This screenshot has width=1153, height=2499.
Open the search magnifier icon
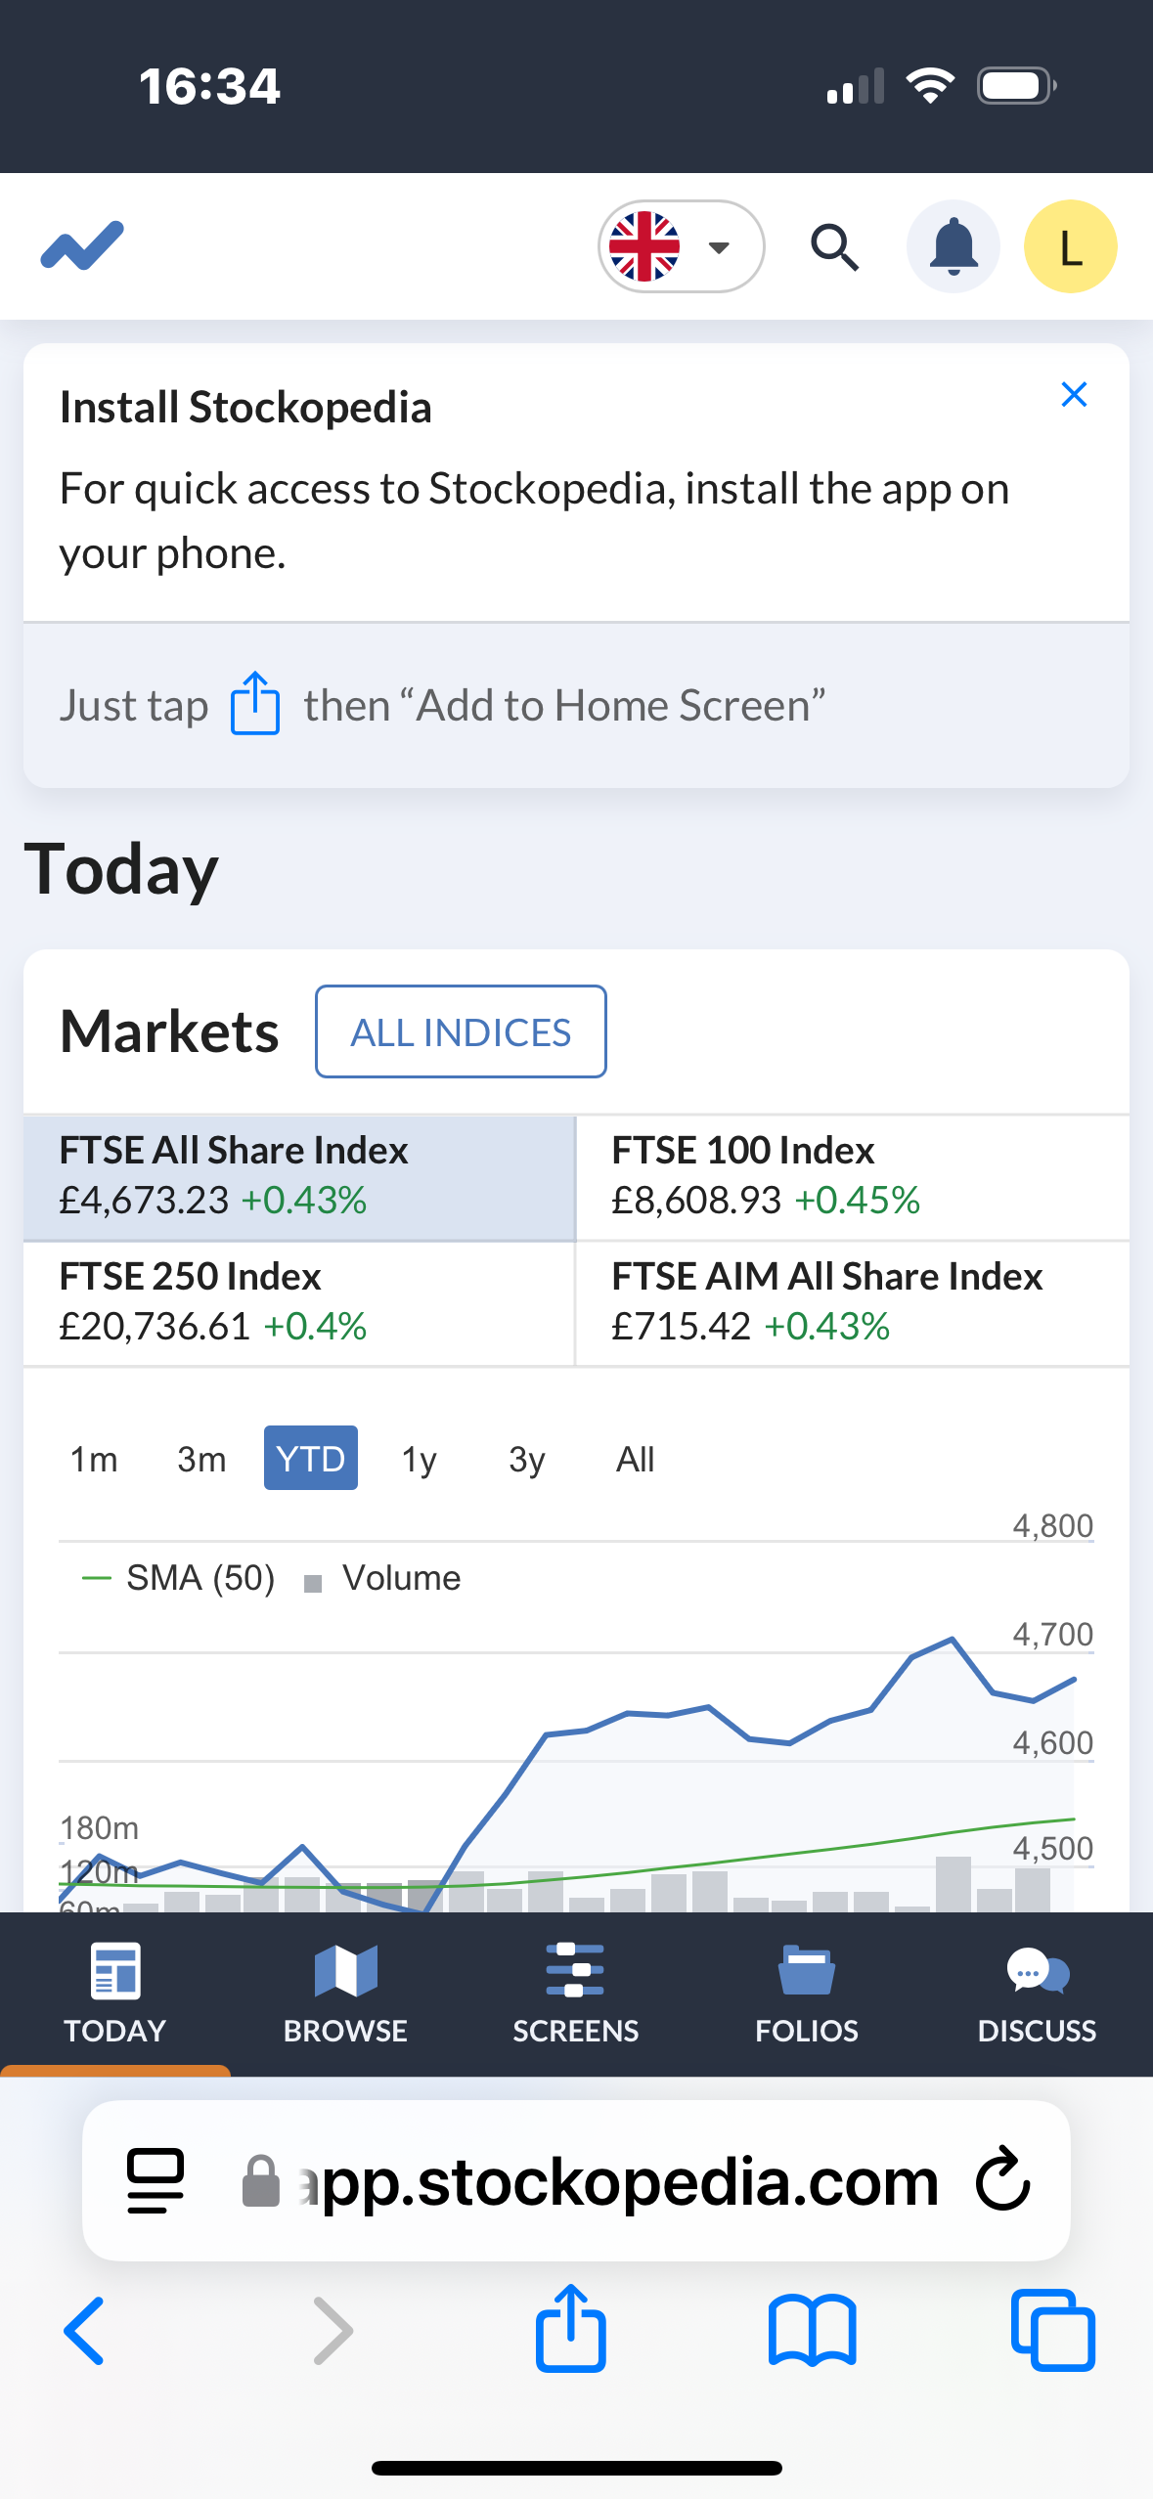[x=834, y=246]
